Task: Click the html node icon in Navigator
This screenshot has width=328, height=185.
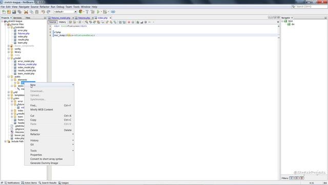Action: [x=286, y=21]
